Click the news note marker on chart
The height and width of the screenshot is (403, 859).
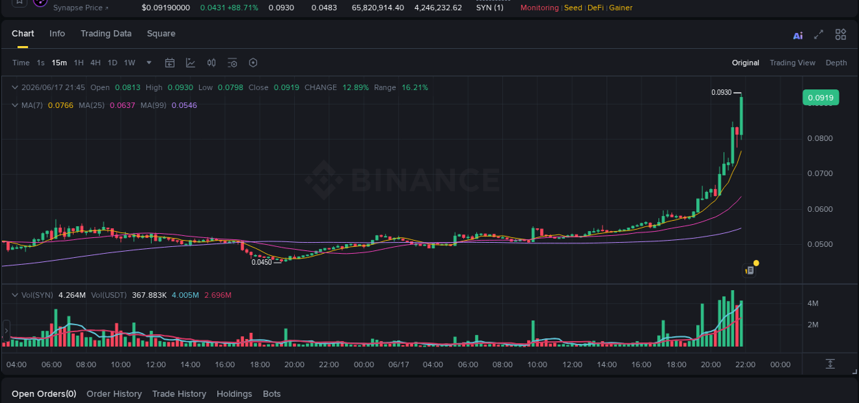pos(750,270)
